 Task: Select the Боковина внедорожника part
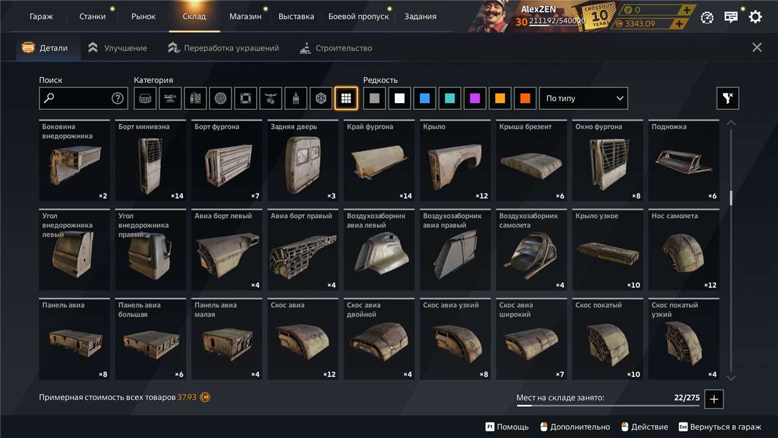coord(75,160)
